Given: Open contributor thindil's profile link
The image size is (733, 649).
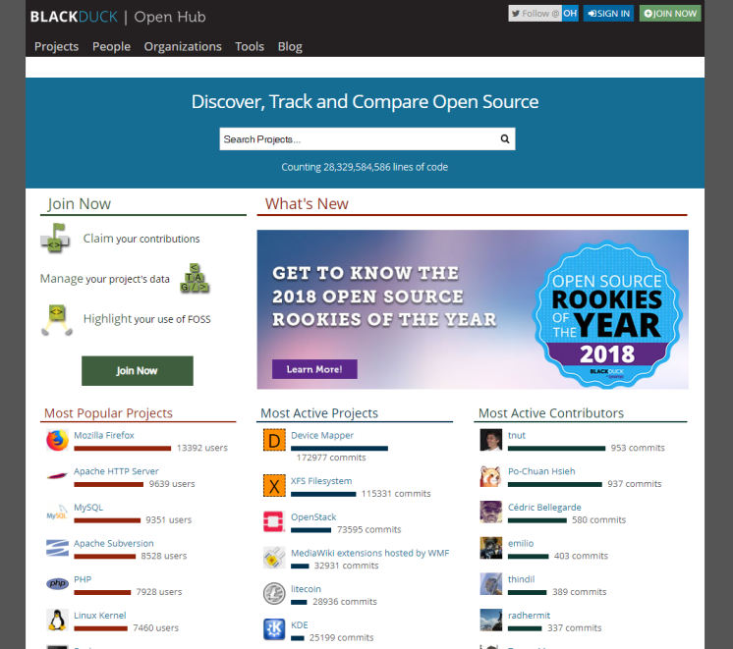Looking at the screenshot, I should (x=521, y=579).
